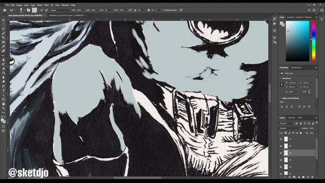The width and height of the screenshot is (325, 183).
Task: Select the Lasso tool
Action: [4, 29]
